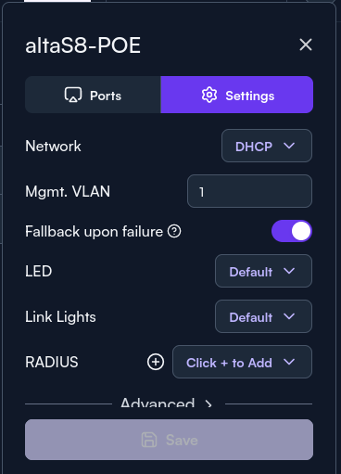The width and height of the screenshot is (341, 474).
Task: Click the altaS8-POE device title
Action: 82,45
